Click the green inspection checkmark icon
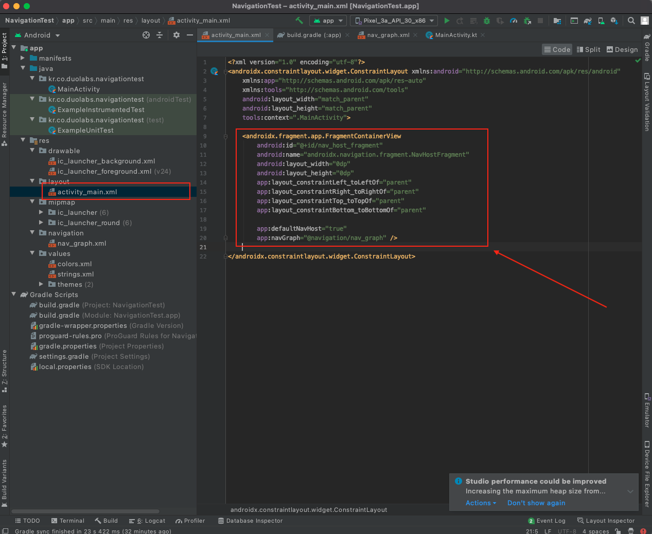652x534 pixels. 638,60
